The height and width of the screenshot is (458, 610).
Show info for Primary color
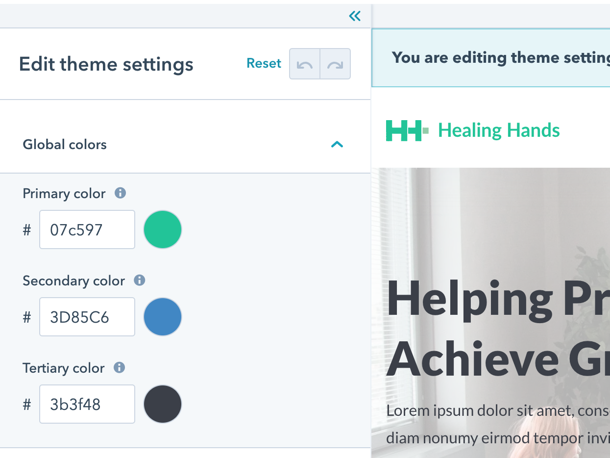pos(120,193)
